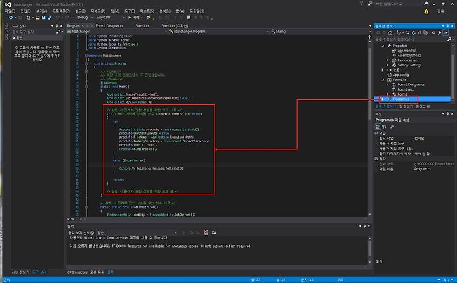Switch to the Form1.cs editor tab
Screen dimensions: 457x283
click(x=142, y=25)
